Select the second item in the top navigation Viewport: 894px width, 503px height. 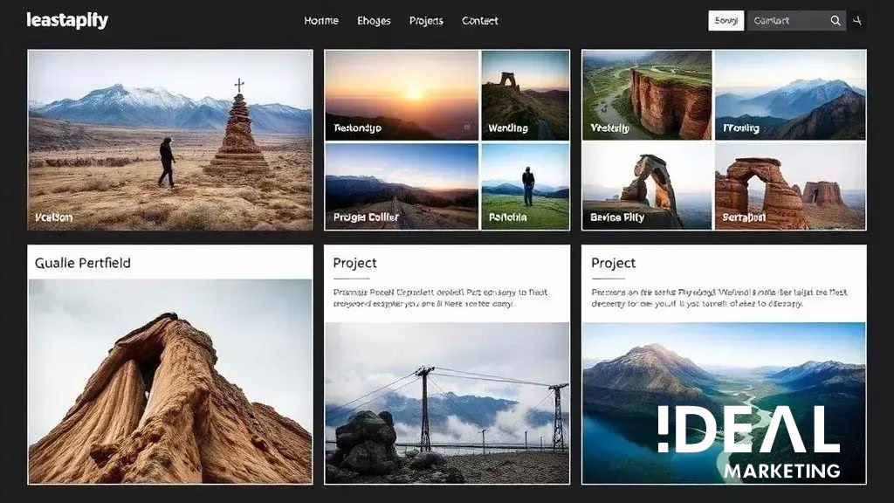(x=374, y=21)
